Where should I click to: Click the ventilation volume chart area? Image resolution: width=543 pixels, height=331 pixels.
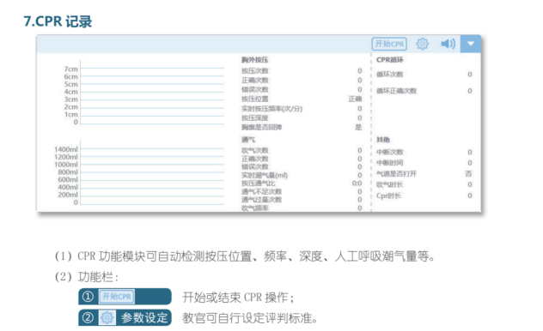pos(152,172)
